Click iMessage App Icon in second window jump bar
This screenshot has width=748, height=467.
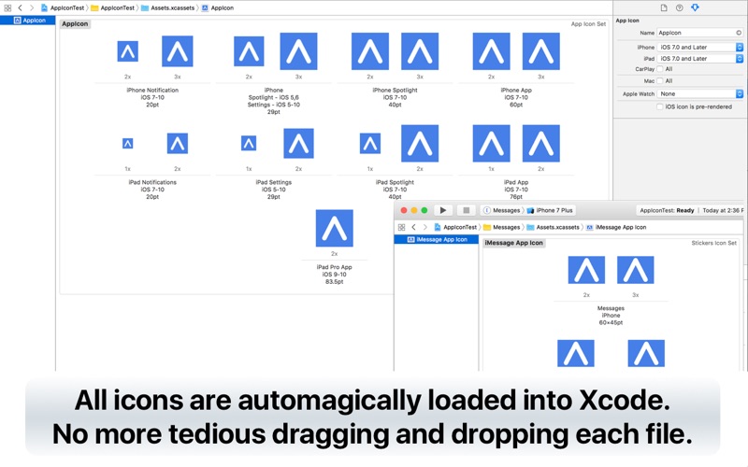[x=616, y=227]
